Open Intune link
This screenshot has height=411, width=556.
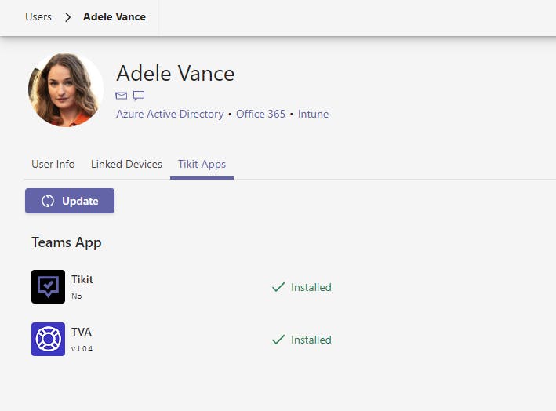coord(313,114)
